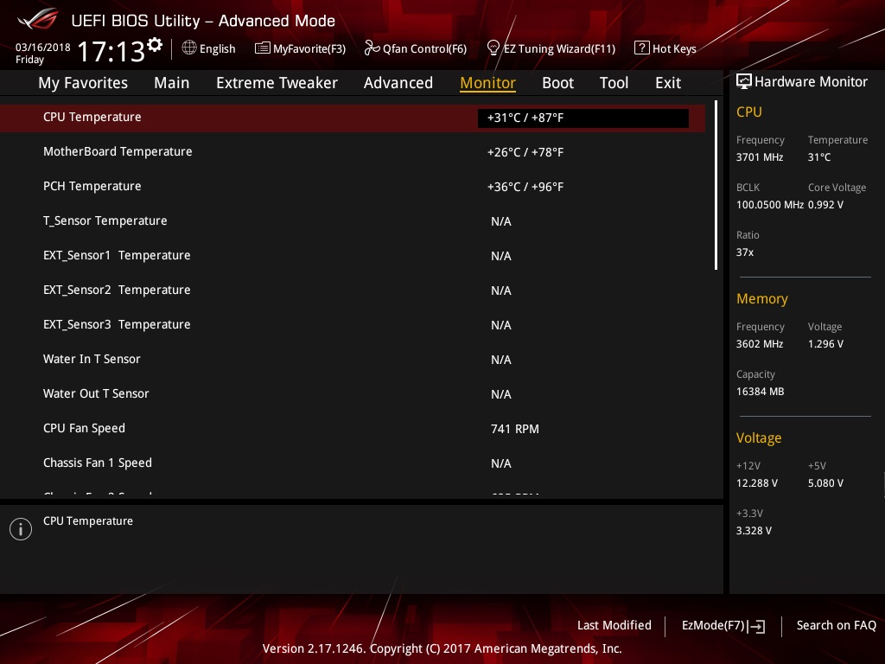Click the +26°C / +78°F motherboard value

pyautogui.click(x=525, y=152)
